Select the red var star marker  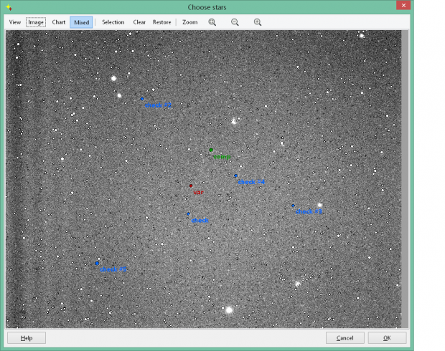[191, 186]
